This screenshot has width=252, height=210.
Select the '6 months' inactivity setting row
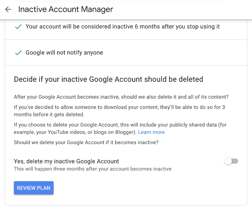pos(126,29)
